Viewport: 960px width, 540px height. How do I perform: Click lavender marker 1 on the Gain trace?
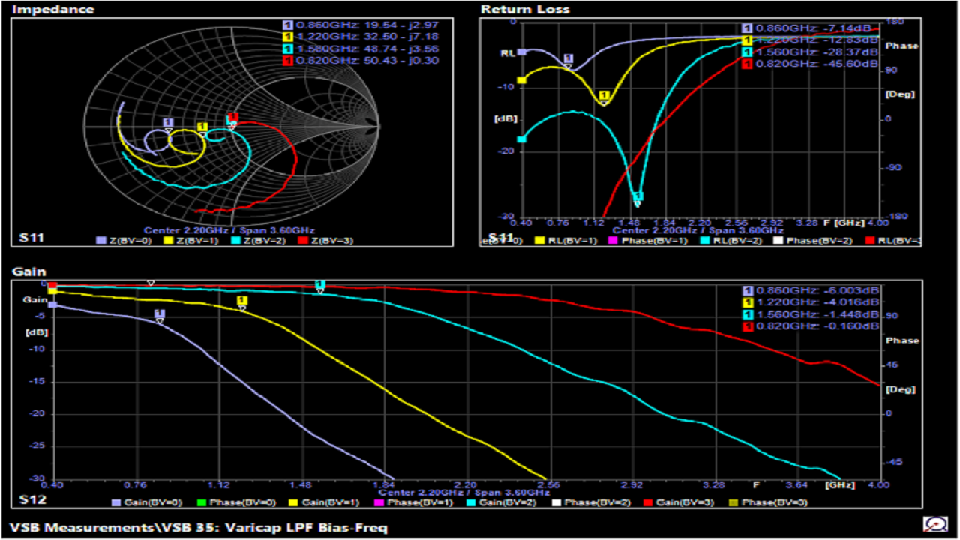point(159,313)
